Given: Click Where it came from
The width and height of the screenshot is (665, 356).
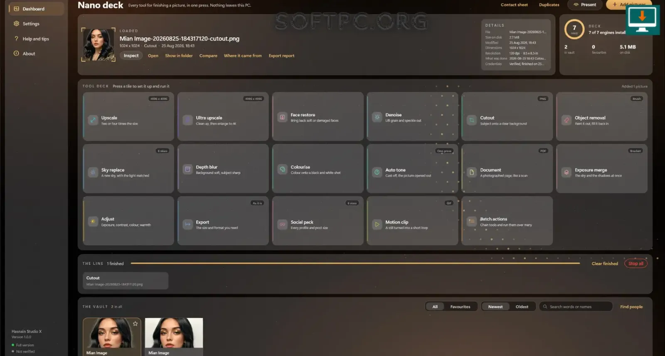Looking at the screenshot, I should click(x=243, y=56).
